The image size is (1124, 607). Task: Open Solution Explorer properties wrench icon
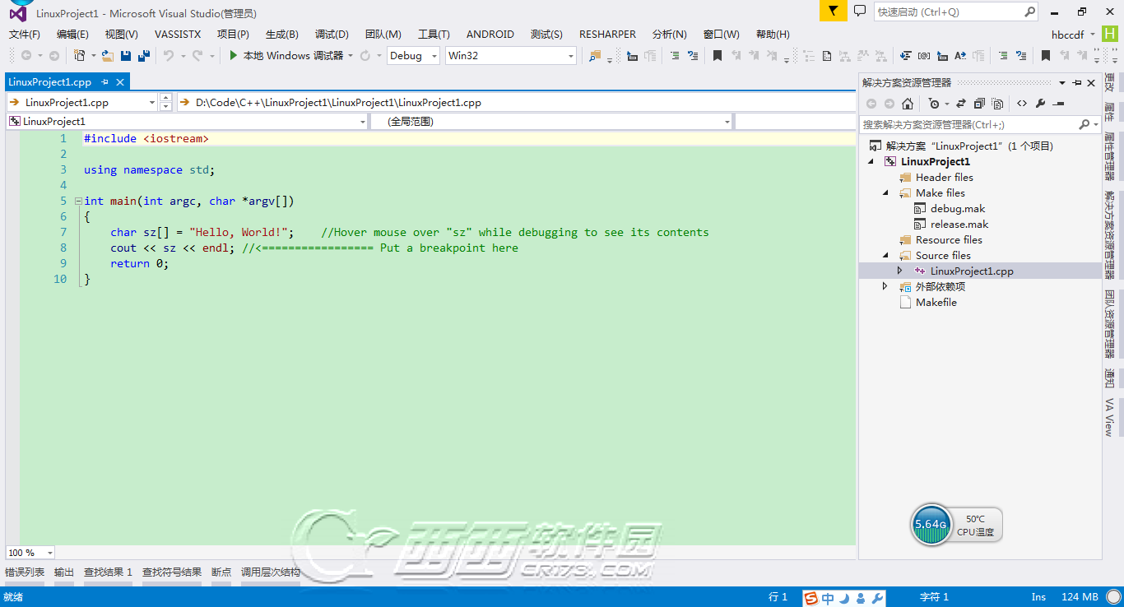pyautogui.click(x=1040, y=103)
